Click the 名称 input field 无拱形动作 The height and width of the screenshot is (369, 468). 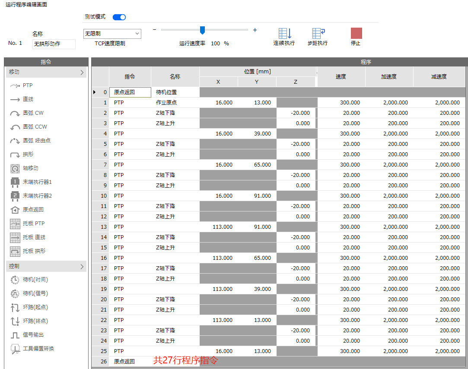pyautogui.click(x=54, y=44)
